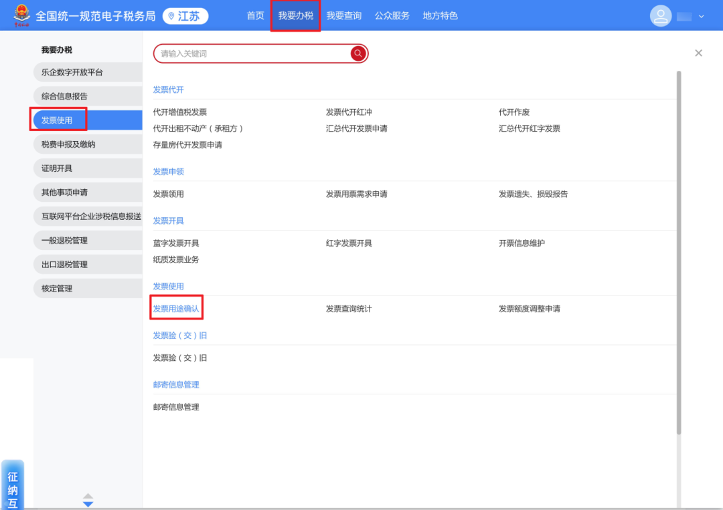This screenshot has height=510, width=723.
Task: Select 税费申报及缴纳 in sidebar
Action: pyautogui.click(x=88, y=144)
